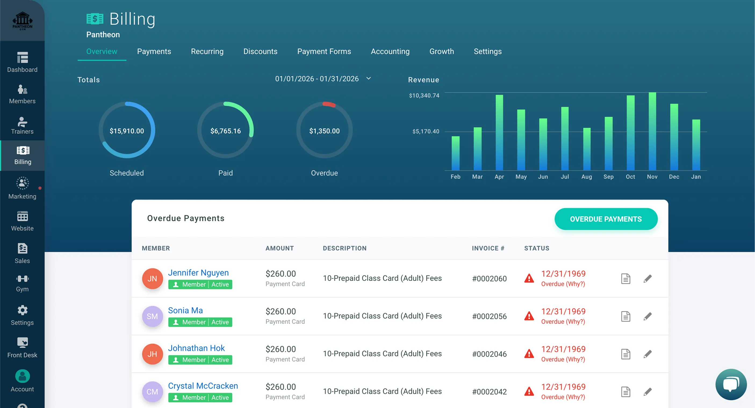The width and height of the screenshot is (755, 408).
Task: Go to Members in sidebar
Action: 22,90
